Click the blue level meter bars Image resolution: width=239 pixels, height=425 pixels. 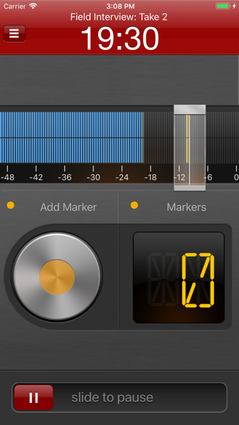(x=71, y=137)
